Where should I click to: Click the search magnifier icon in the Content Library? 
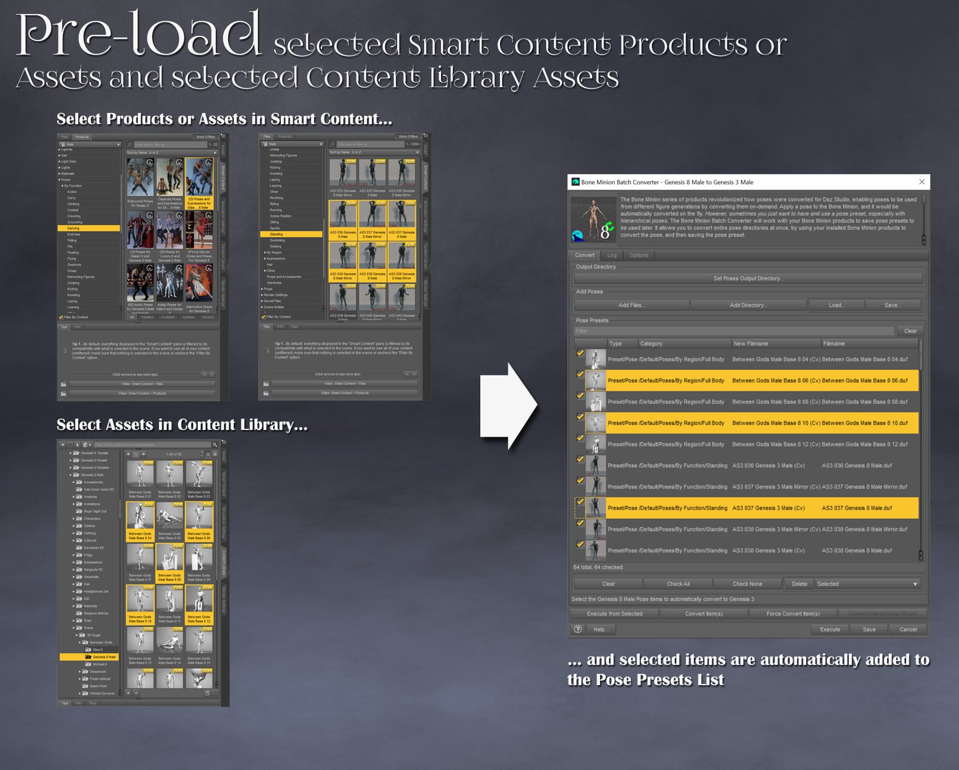click(216, 445)
